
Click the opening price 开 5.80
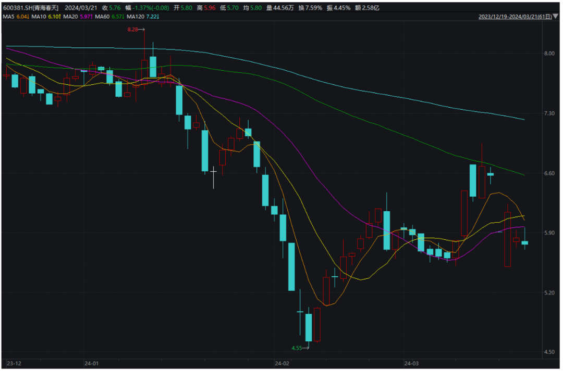pyautogui.click(x=183, y=8)
